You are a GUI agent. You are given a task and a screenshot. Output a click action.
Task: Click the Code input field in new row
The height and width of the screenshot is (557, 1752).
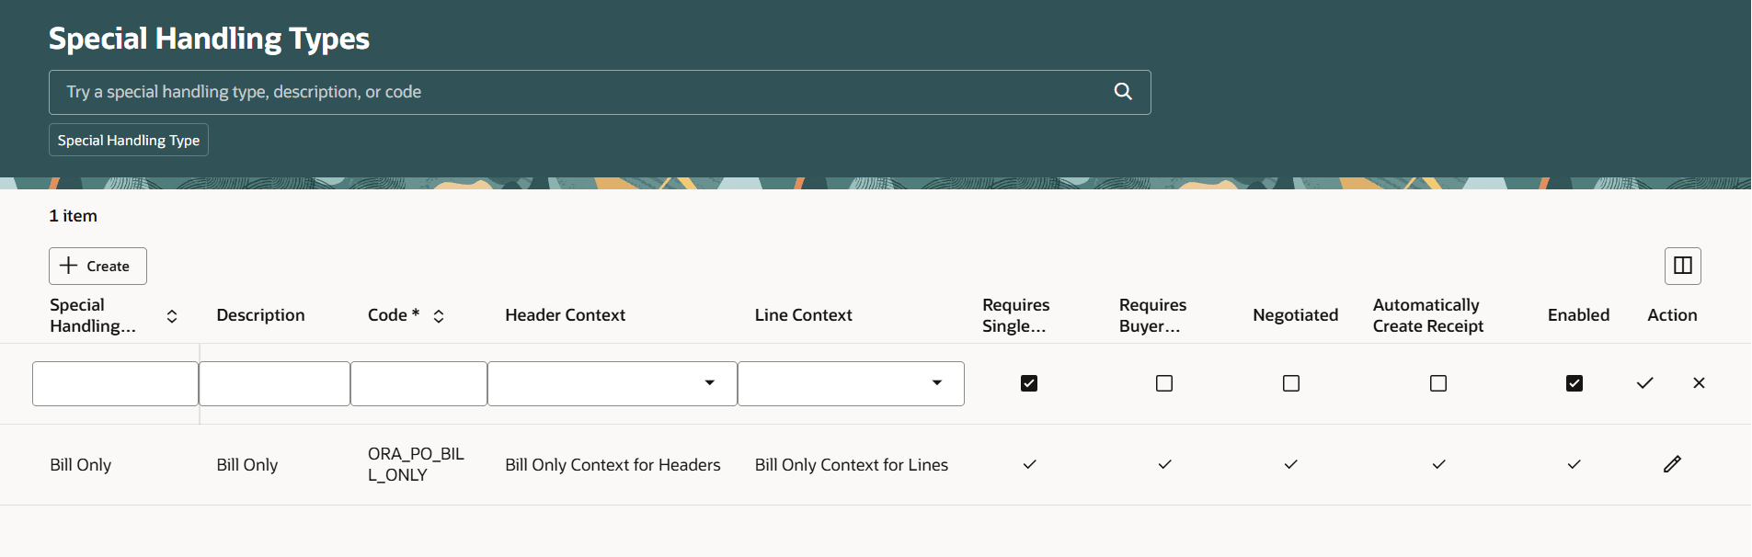(x=418, y=383)
